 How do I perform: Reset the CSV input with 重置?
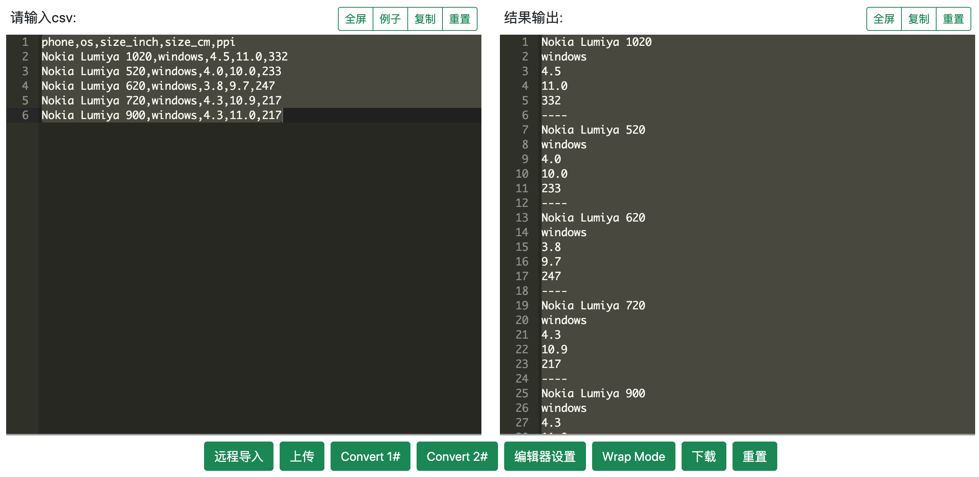point(460,18)
